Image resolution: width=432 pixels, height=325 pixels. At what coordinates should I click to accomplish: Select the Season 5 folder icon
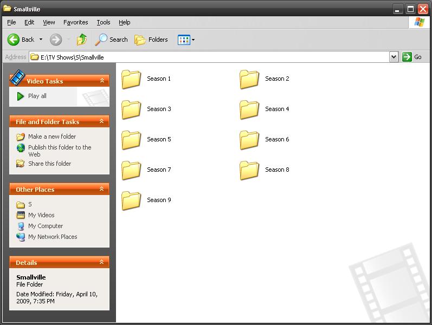pyautogui.click(x=131, y=140)
